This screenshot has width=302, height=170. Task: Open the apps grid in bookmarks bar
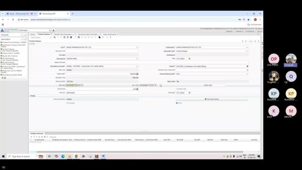[3, 25]
